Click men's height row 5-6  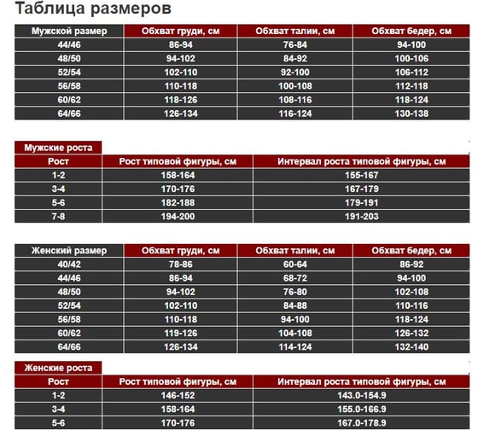(x=58, y=203)
